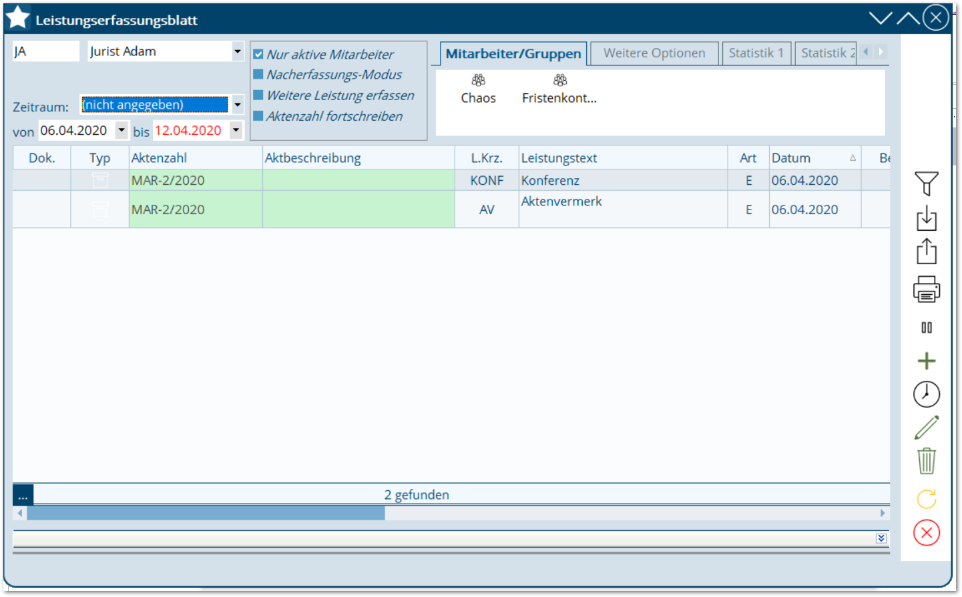Enable Weitere Leistung erfassen checkbox
This screenshot has width=962, height=597.
(258, 95)
